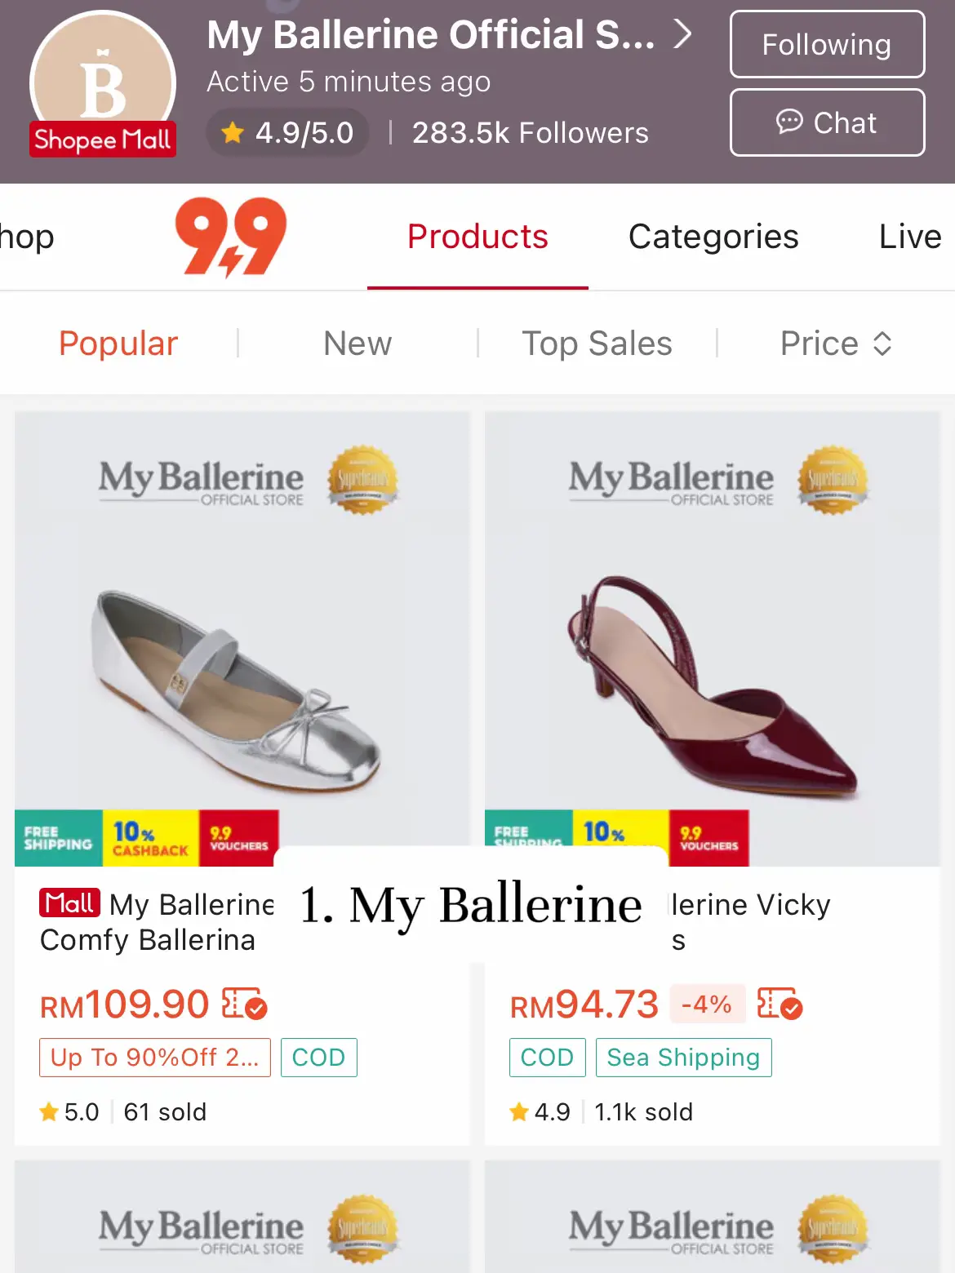Image resolution: width=955 pixels, height=1273 pixels.
Task: Tap the Shopee Mall badge on avatar
Action: [103, 140]
